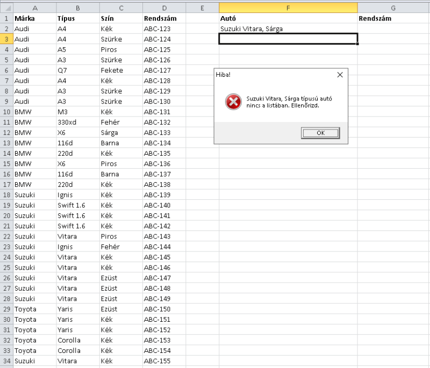Click OK in the Hiba! error dialog
The height and width of the screenshot is (368, 430).
coord(320,133)
